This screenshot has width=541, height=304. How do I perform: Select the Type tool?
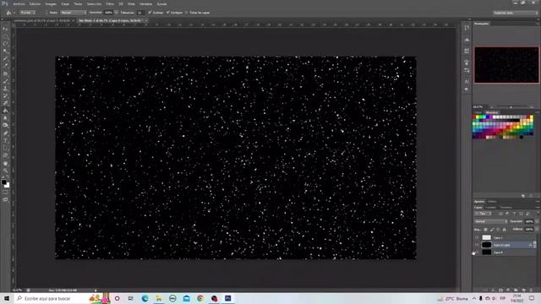click(6, 141)
